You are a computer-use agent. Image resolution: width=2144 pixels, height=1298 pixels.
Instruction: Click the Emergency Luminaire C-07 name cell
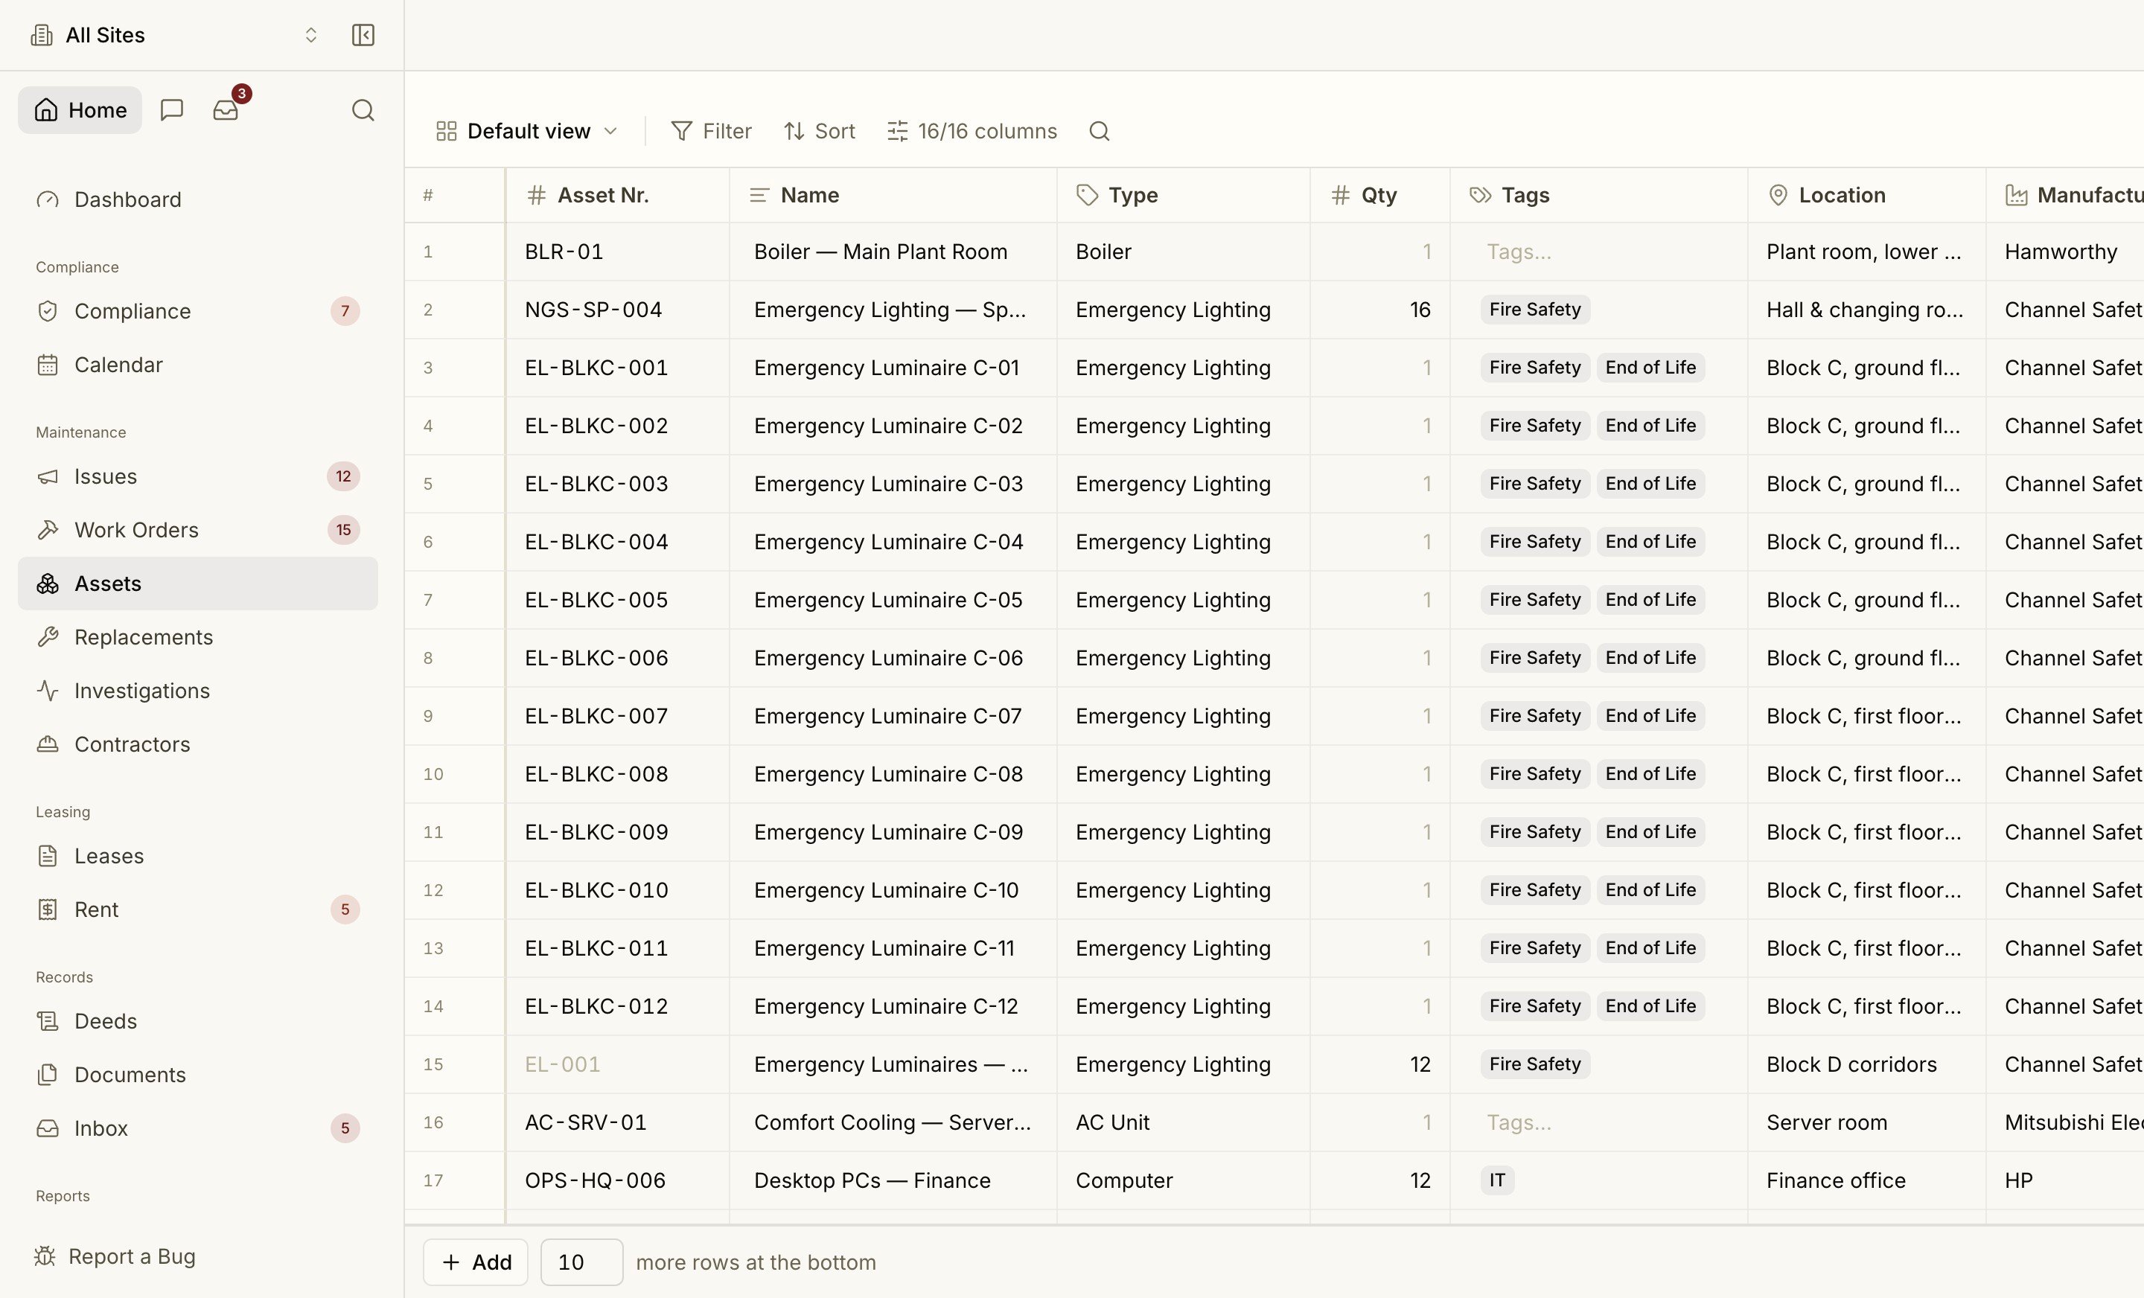click(893, 716)
